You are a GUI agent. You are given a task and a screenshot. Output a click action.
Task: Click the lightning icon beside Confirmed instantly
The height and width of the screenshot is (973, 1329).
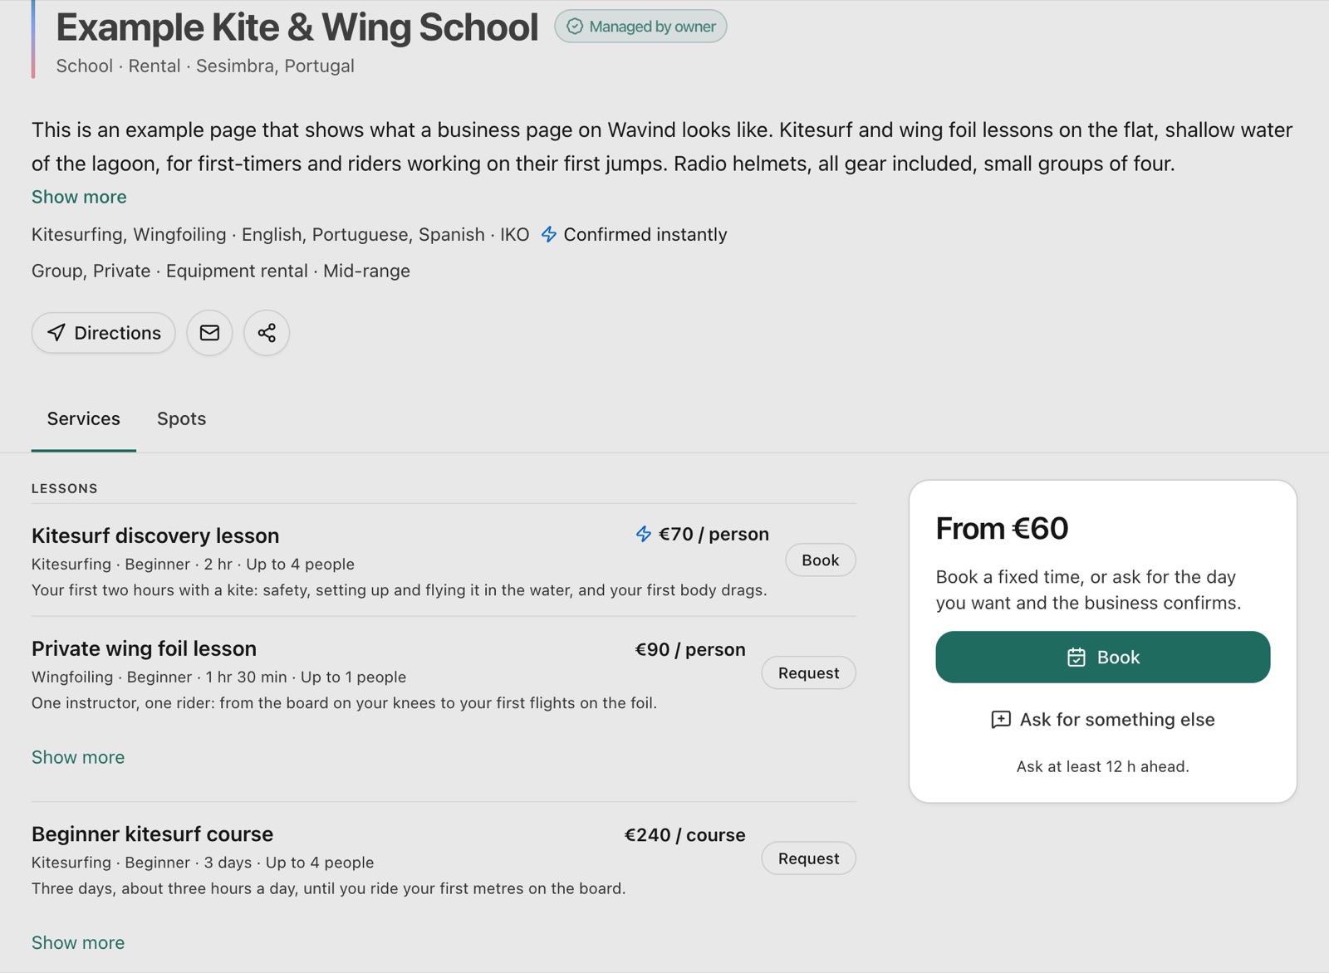549,235
